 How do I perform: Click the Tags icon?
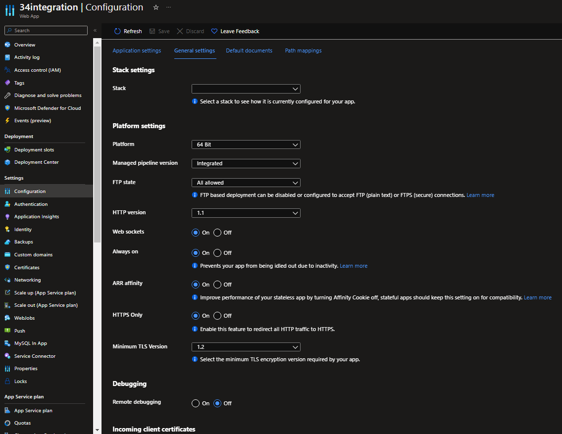(7, 83)
